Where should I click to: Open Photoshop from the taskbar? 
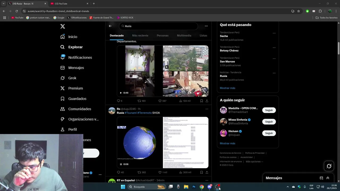(x=194, y=187)
